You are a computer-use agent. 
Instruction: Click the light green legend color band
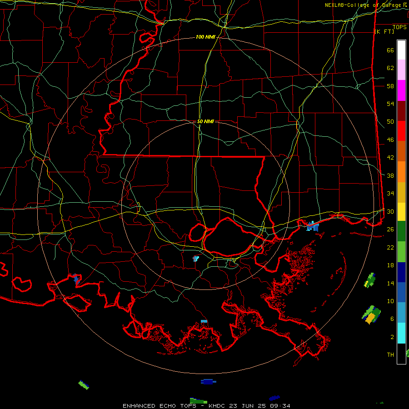(x=401, y=252)
